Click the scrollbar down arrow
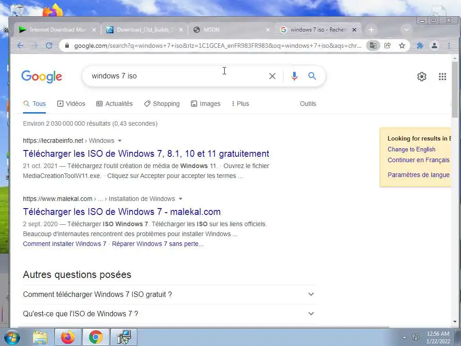This screenshot has width=461, height=346. click(x=455, y=322)
